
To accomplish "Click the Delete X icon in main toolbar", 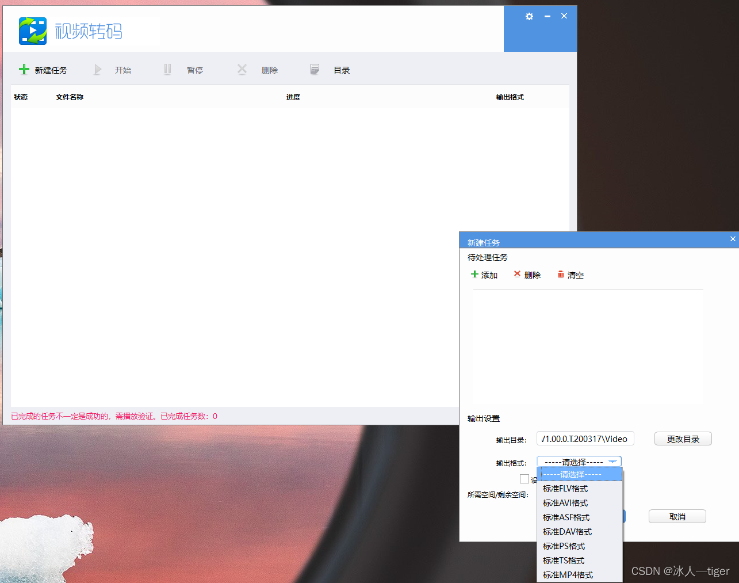I will tap(242, 70).
